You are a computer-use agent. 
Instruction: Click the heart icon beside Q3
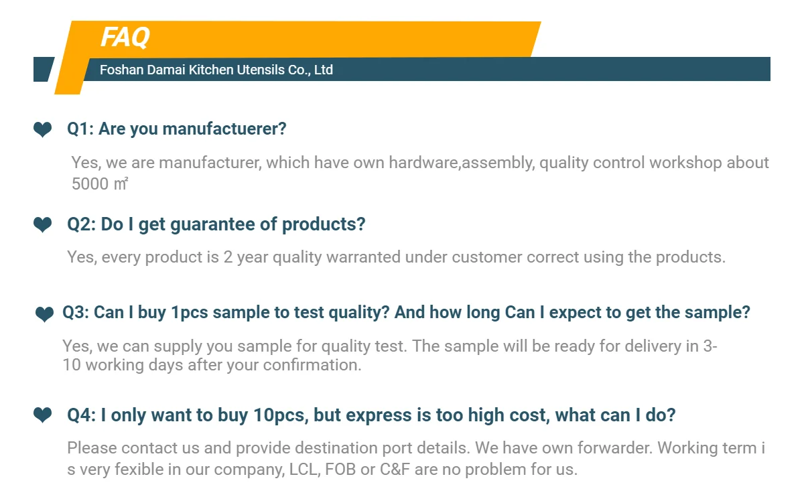[44, 313]
